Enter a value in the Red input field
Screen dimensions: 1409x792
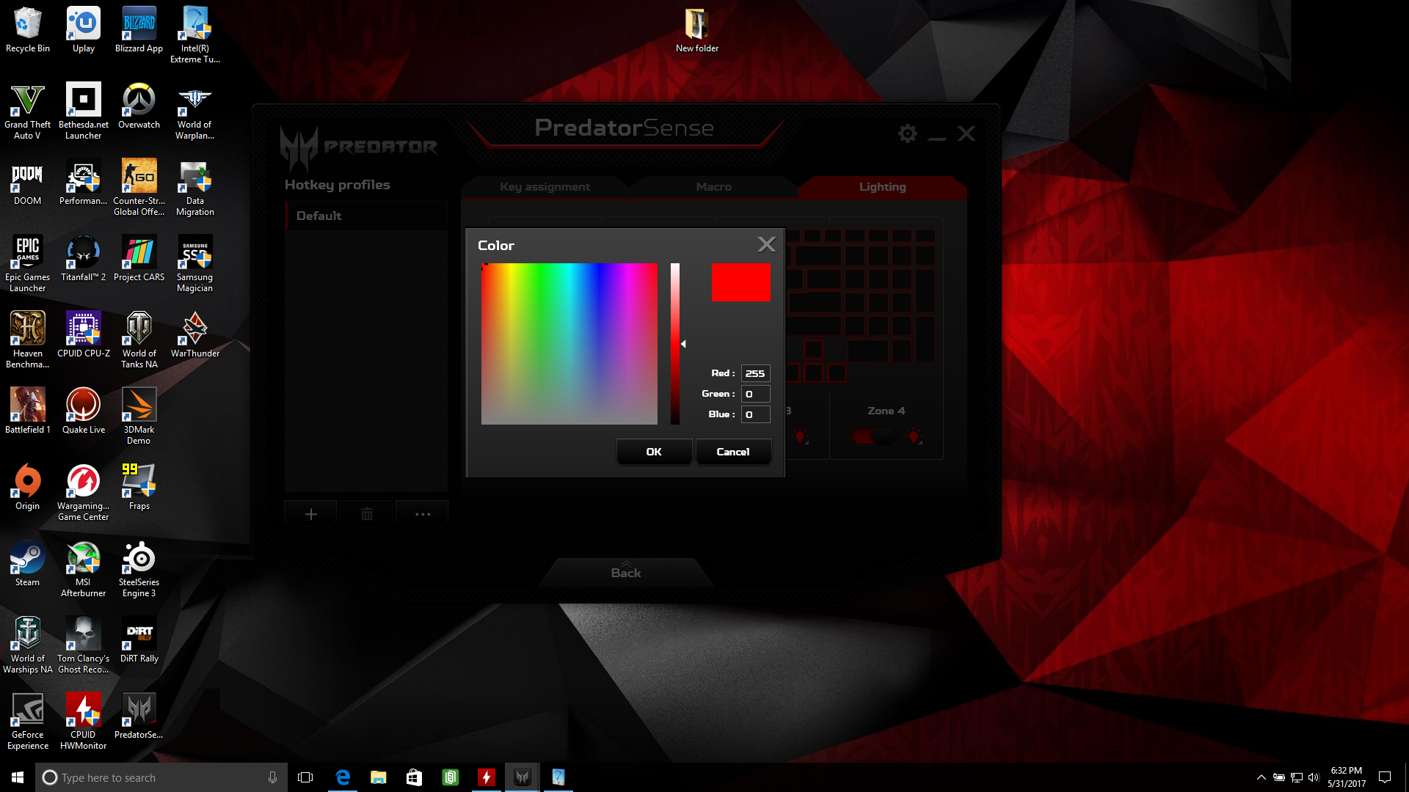755,373
